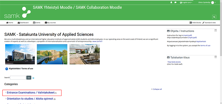Click the Tilaa tästä alusta link
Viewport: 222px width, 104px height.
click(174, 62)
